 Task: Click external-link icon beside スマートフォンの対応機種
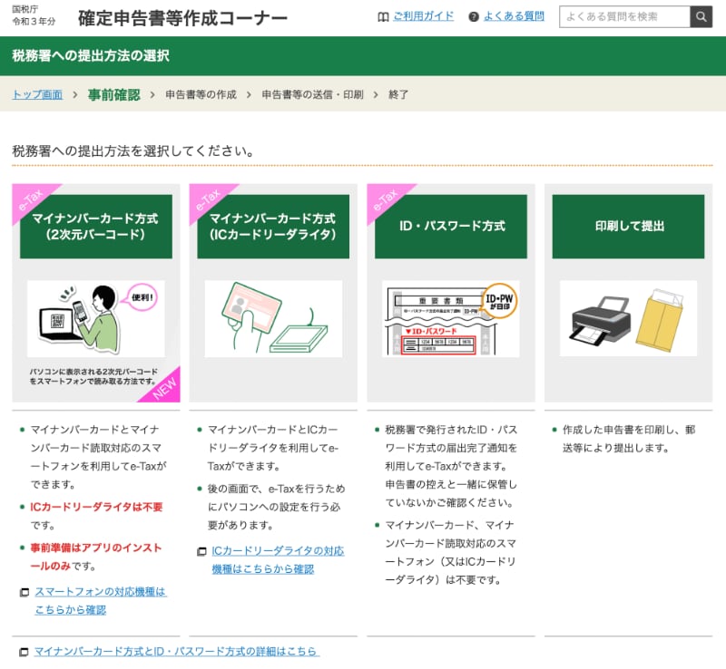24,593
